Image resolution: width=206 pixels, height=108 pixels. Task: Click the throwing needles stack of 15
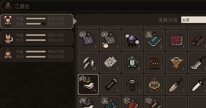click(88, 62)
